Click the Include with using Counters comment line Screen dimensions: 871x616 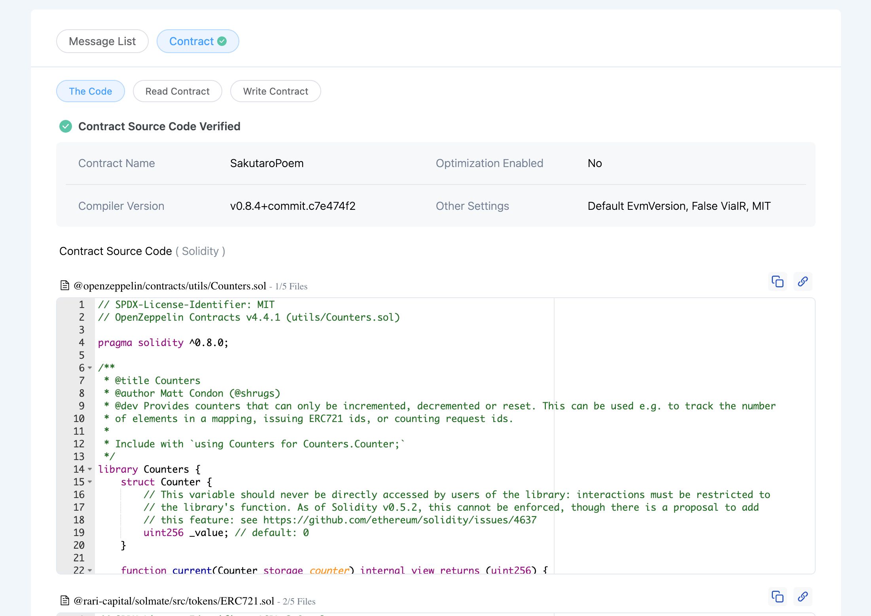254,444
